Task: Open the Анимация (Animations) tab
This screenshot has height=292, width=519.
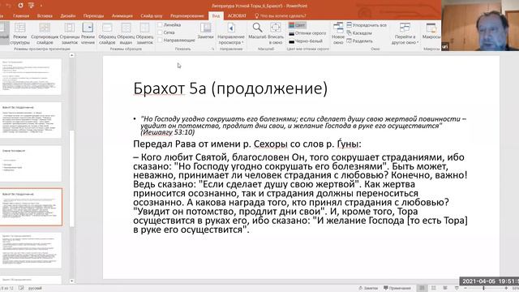Action: [122, 15]
